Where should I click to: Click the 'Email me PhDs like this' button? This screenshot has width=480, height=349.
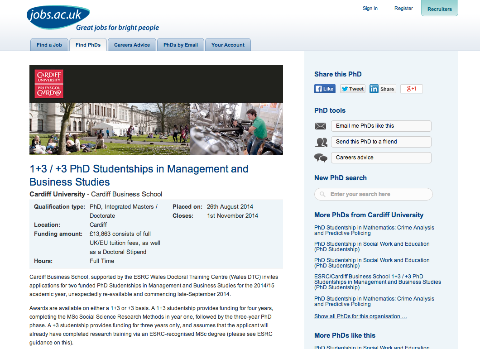(x=381, y=126)
